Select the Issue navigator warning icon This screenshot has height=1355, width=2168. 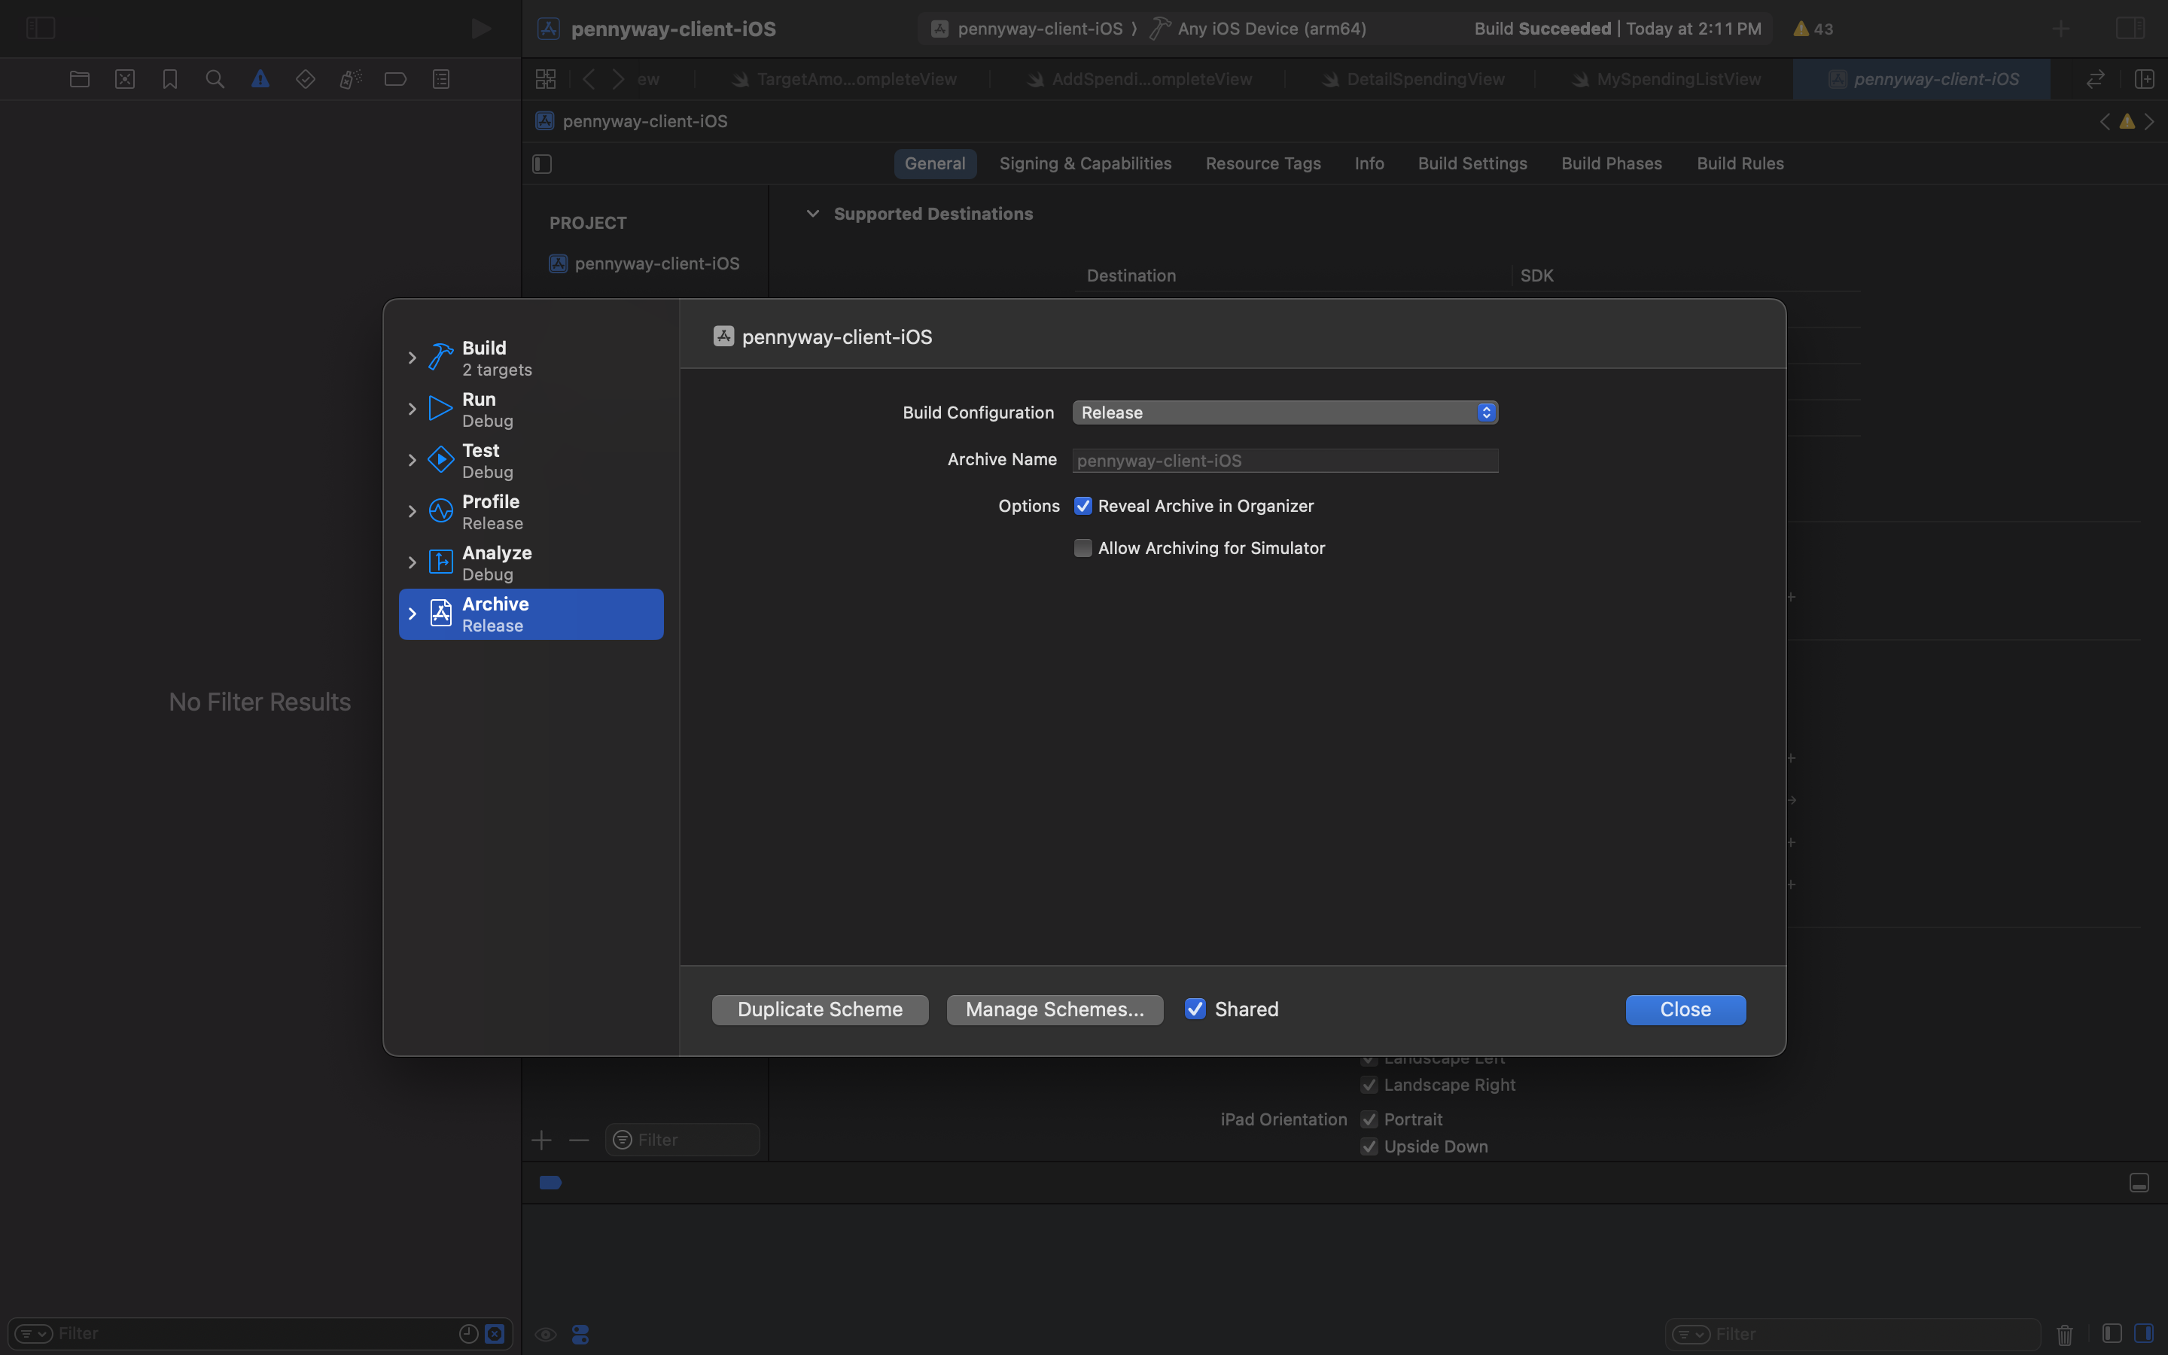coord(260,79)
